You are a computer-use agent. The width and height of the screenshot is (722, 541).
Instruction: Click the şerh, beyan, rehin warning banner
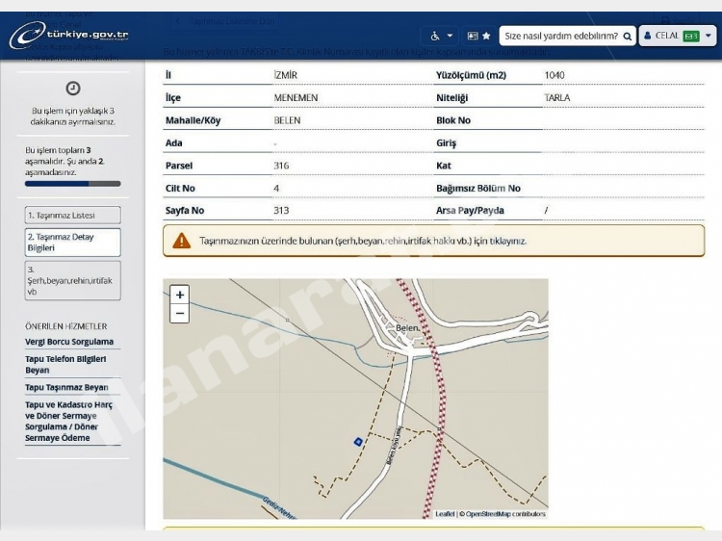click(x=434, y=241)
